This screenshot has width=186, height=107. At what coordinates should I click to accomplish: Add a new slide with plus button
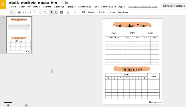11,12
